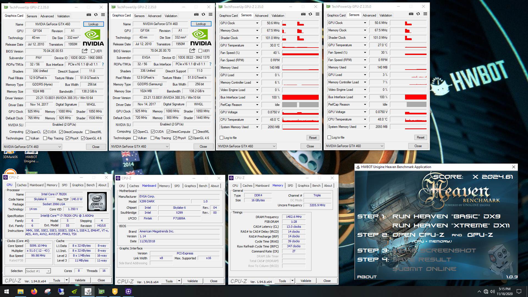Click OPEN CPU-Z in HWBOT Heaven app
The height and width of the screenshot is (297, 528).
pyautogui.click(x=418, y=235)
